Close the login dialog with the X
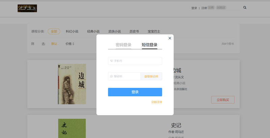Screen dimensions: 270x138 coord(170,38)
